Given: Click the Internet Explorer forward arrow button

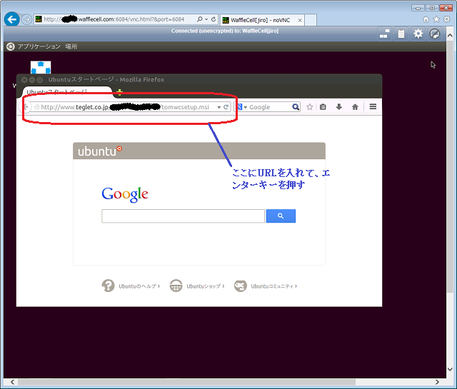Looking at the screenshot, I should click(26, 19).
